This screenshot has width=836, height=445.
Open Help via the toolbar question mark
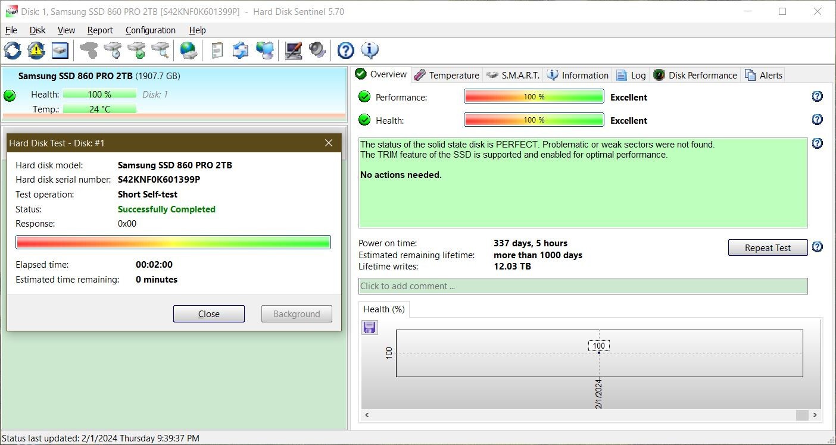[346, 51]
